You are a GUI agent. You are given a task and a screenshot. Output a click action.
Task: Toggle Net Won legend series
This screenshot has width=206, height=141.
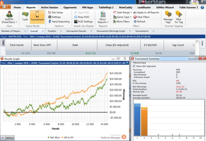click(54, 137)
